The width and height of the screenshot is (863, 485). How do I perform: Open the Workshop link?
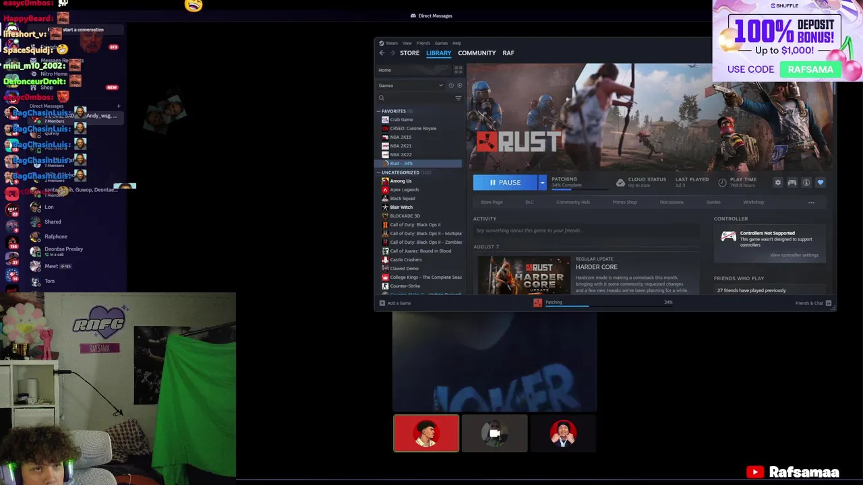pos(754,202)
